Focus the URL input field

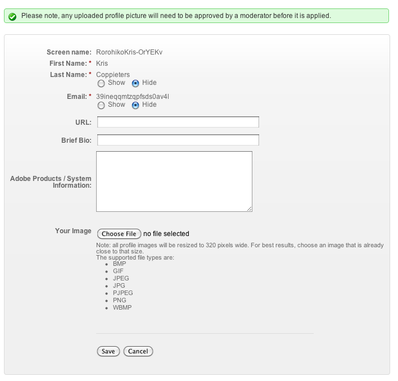pyautogui.click(x=178, y=122)
